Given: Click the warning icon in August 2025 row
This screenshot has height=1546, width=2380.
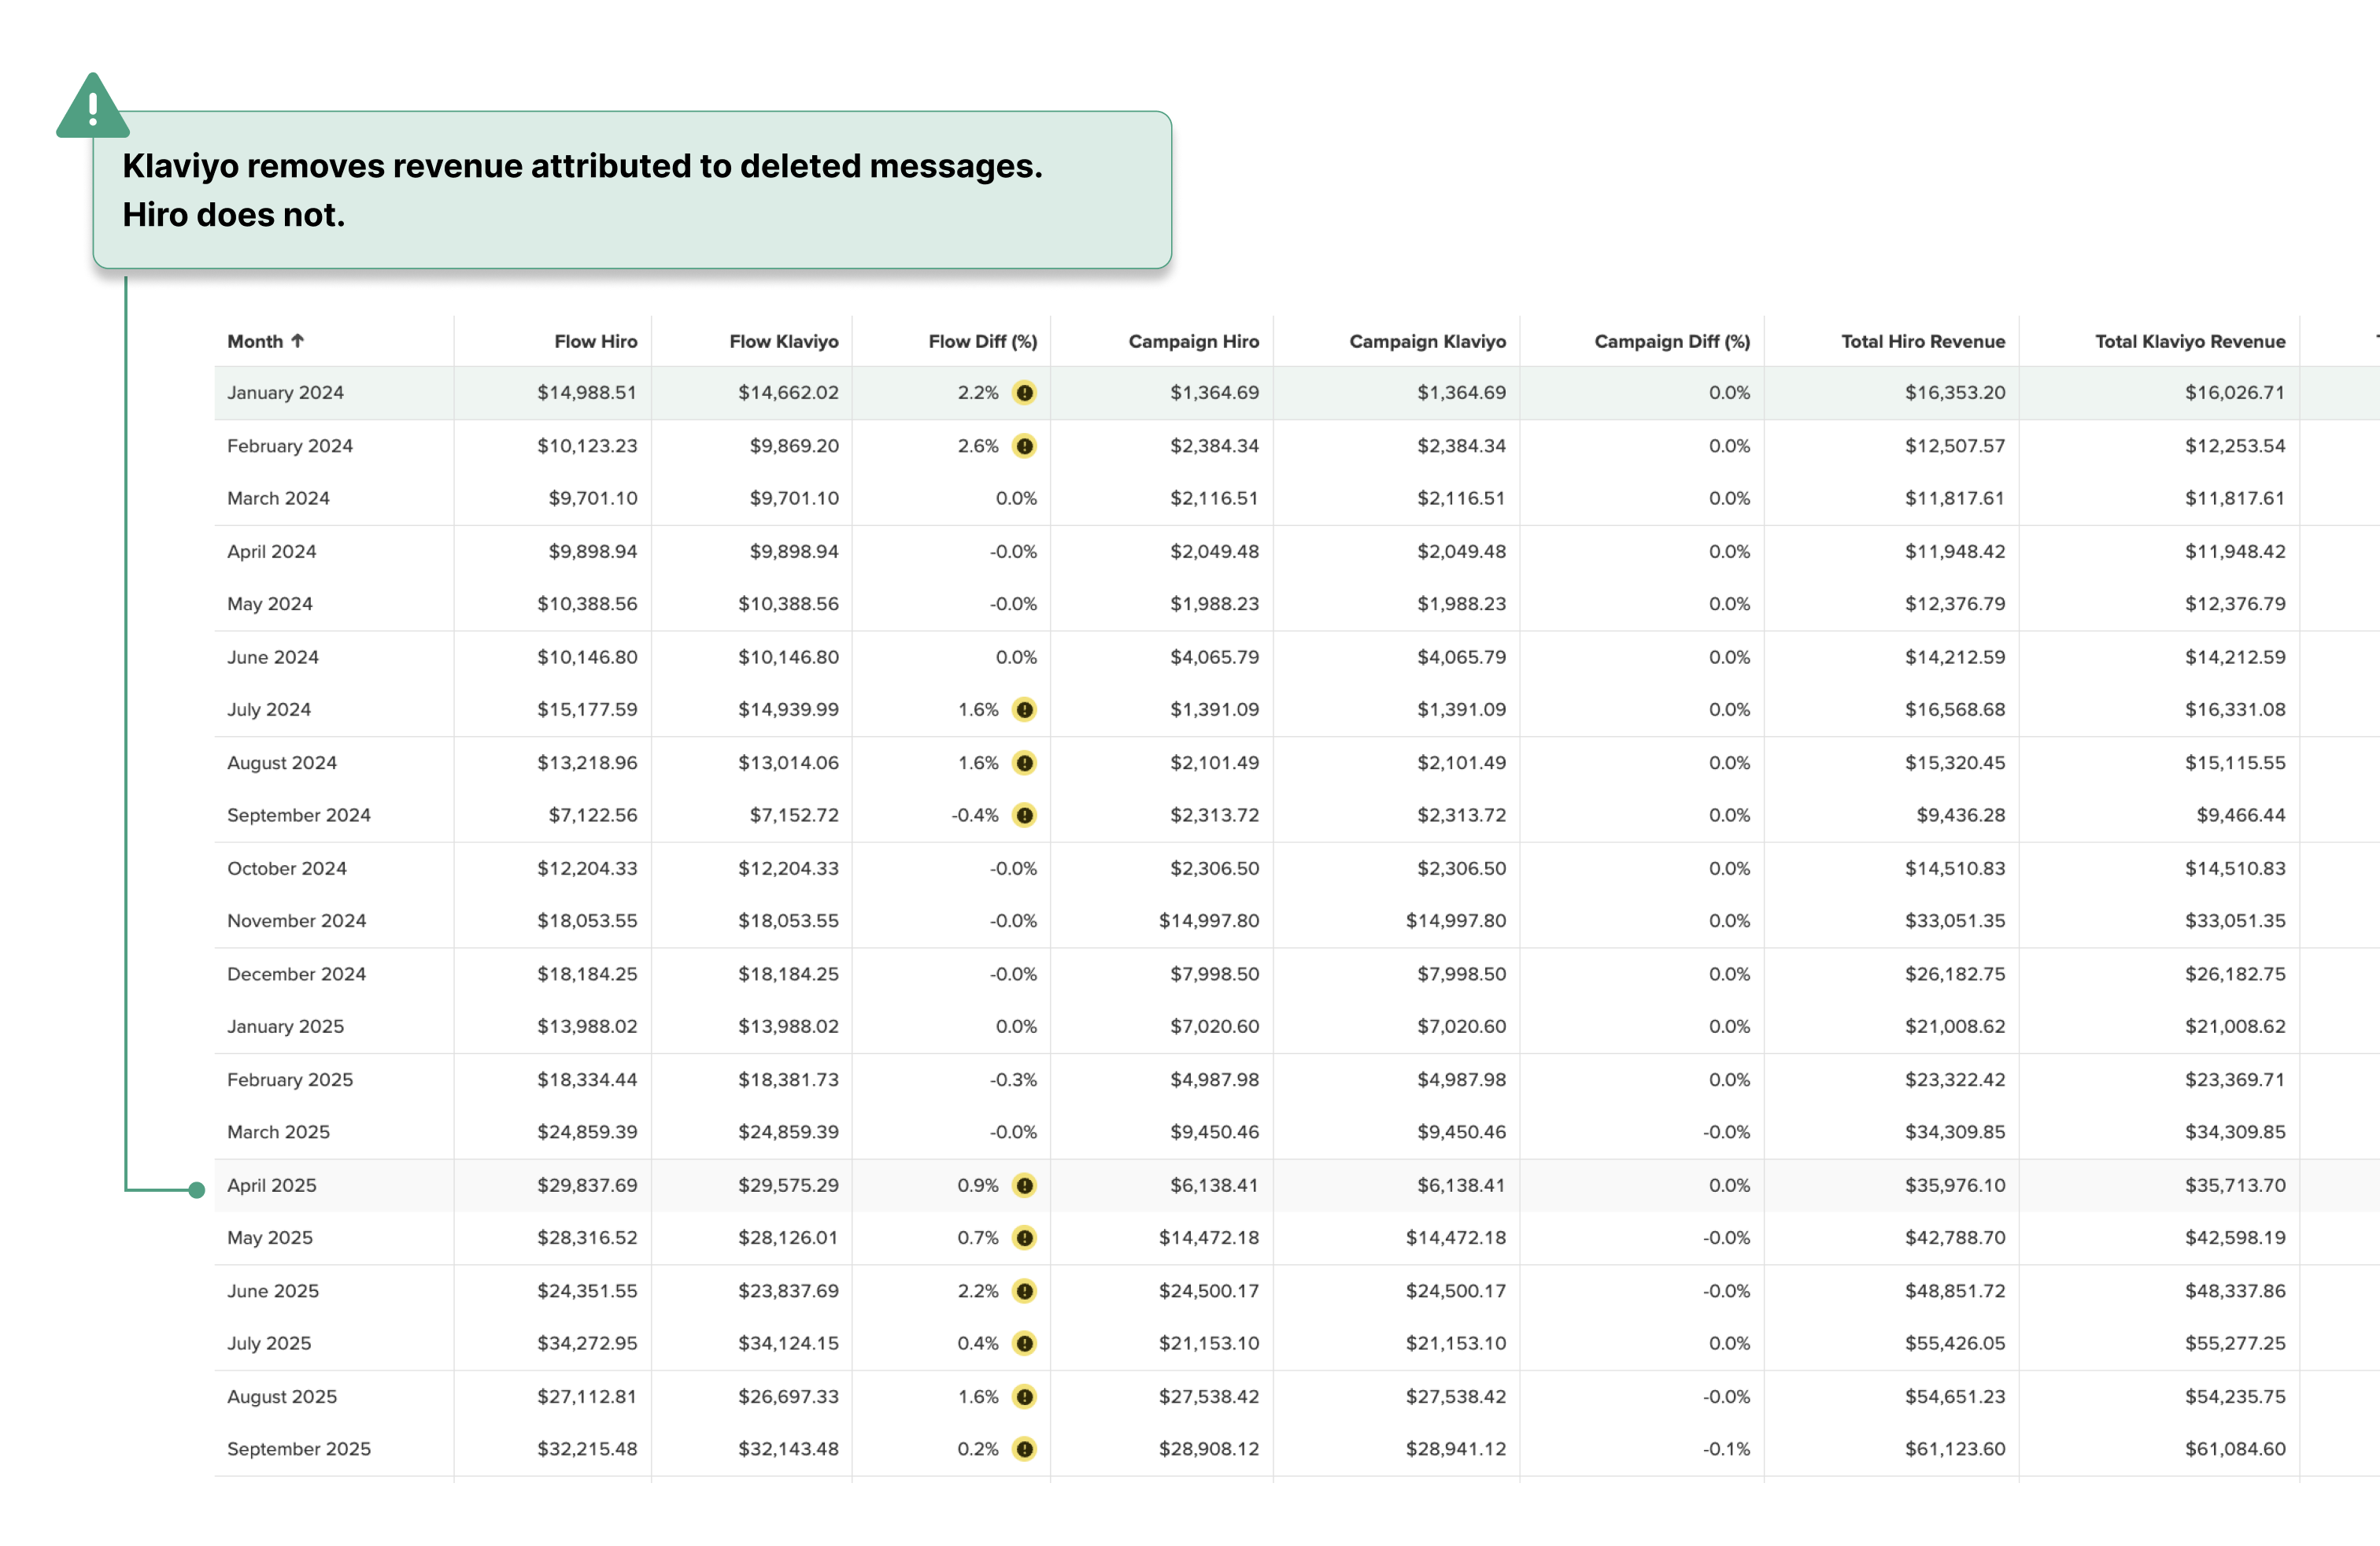Looking at the screenshot, I should pos(1024,1397).
